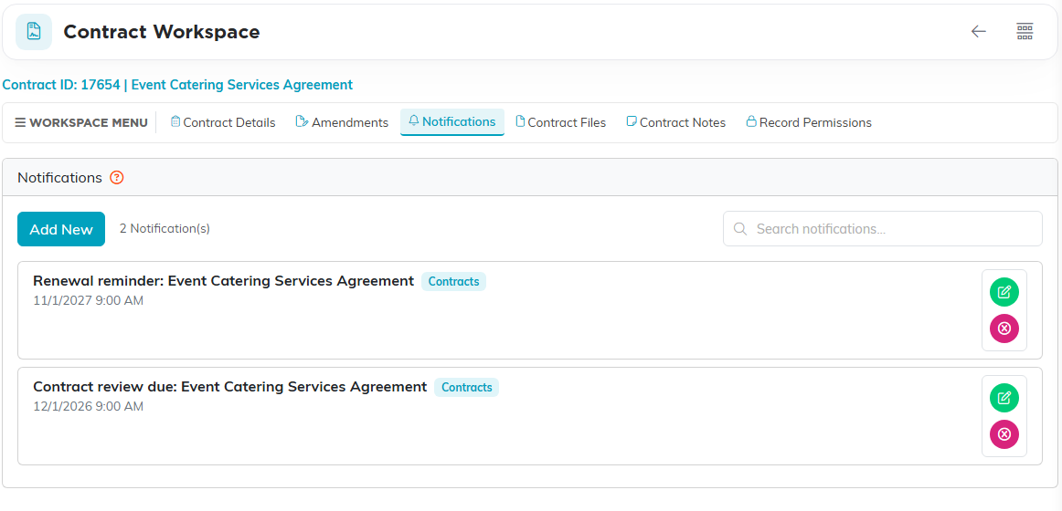1062x511 pixels.
Task: Select the Renewal reminder notification title
Action: (x=224, y=280)
